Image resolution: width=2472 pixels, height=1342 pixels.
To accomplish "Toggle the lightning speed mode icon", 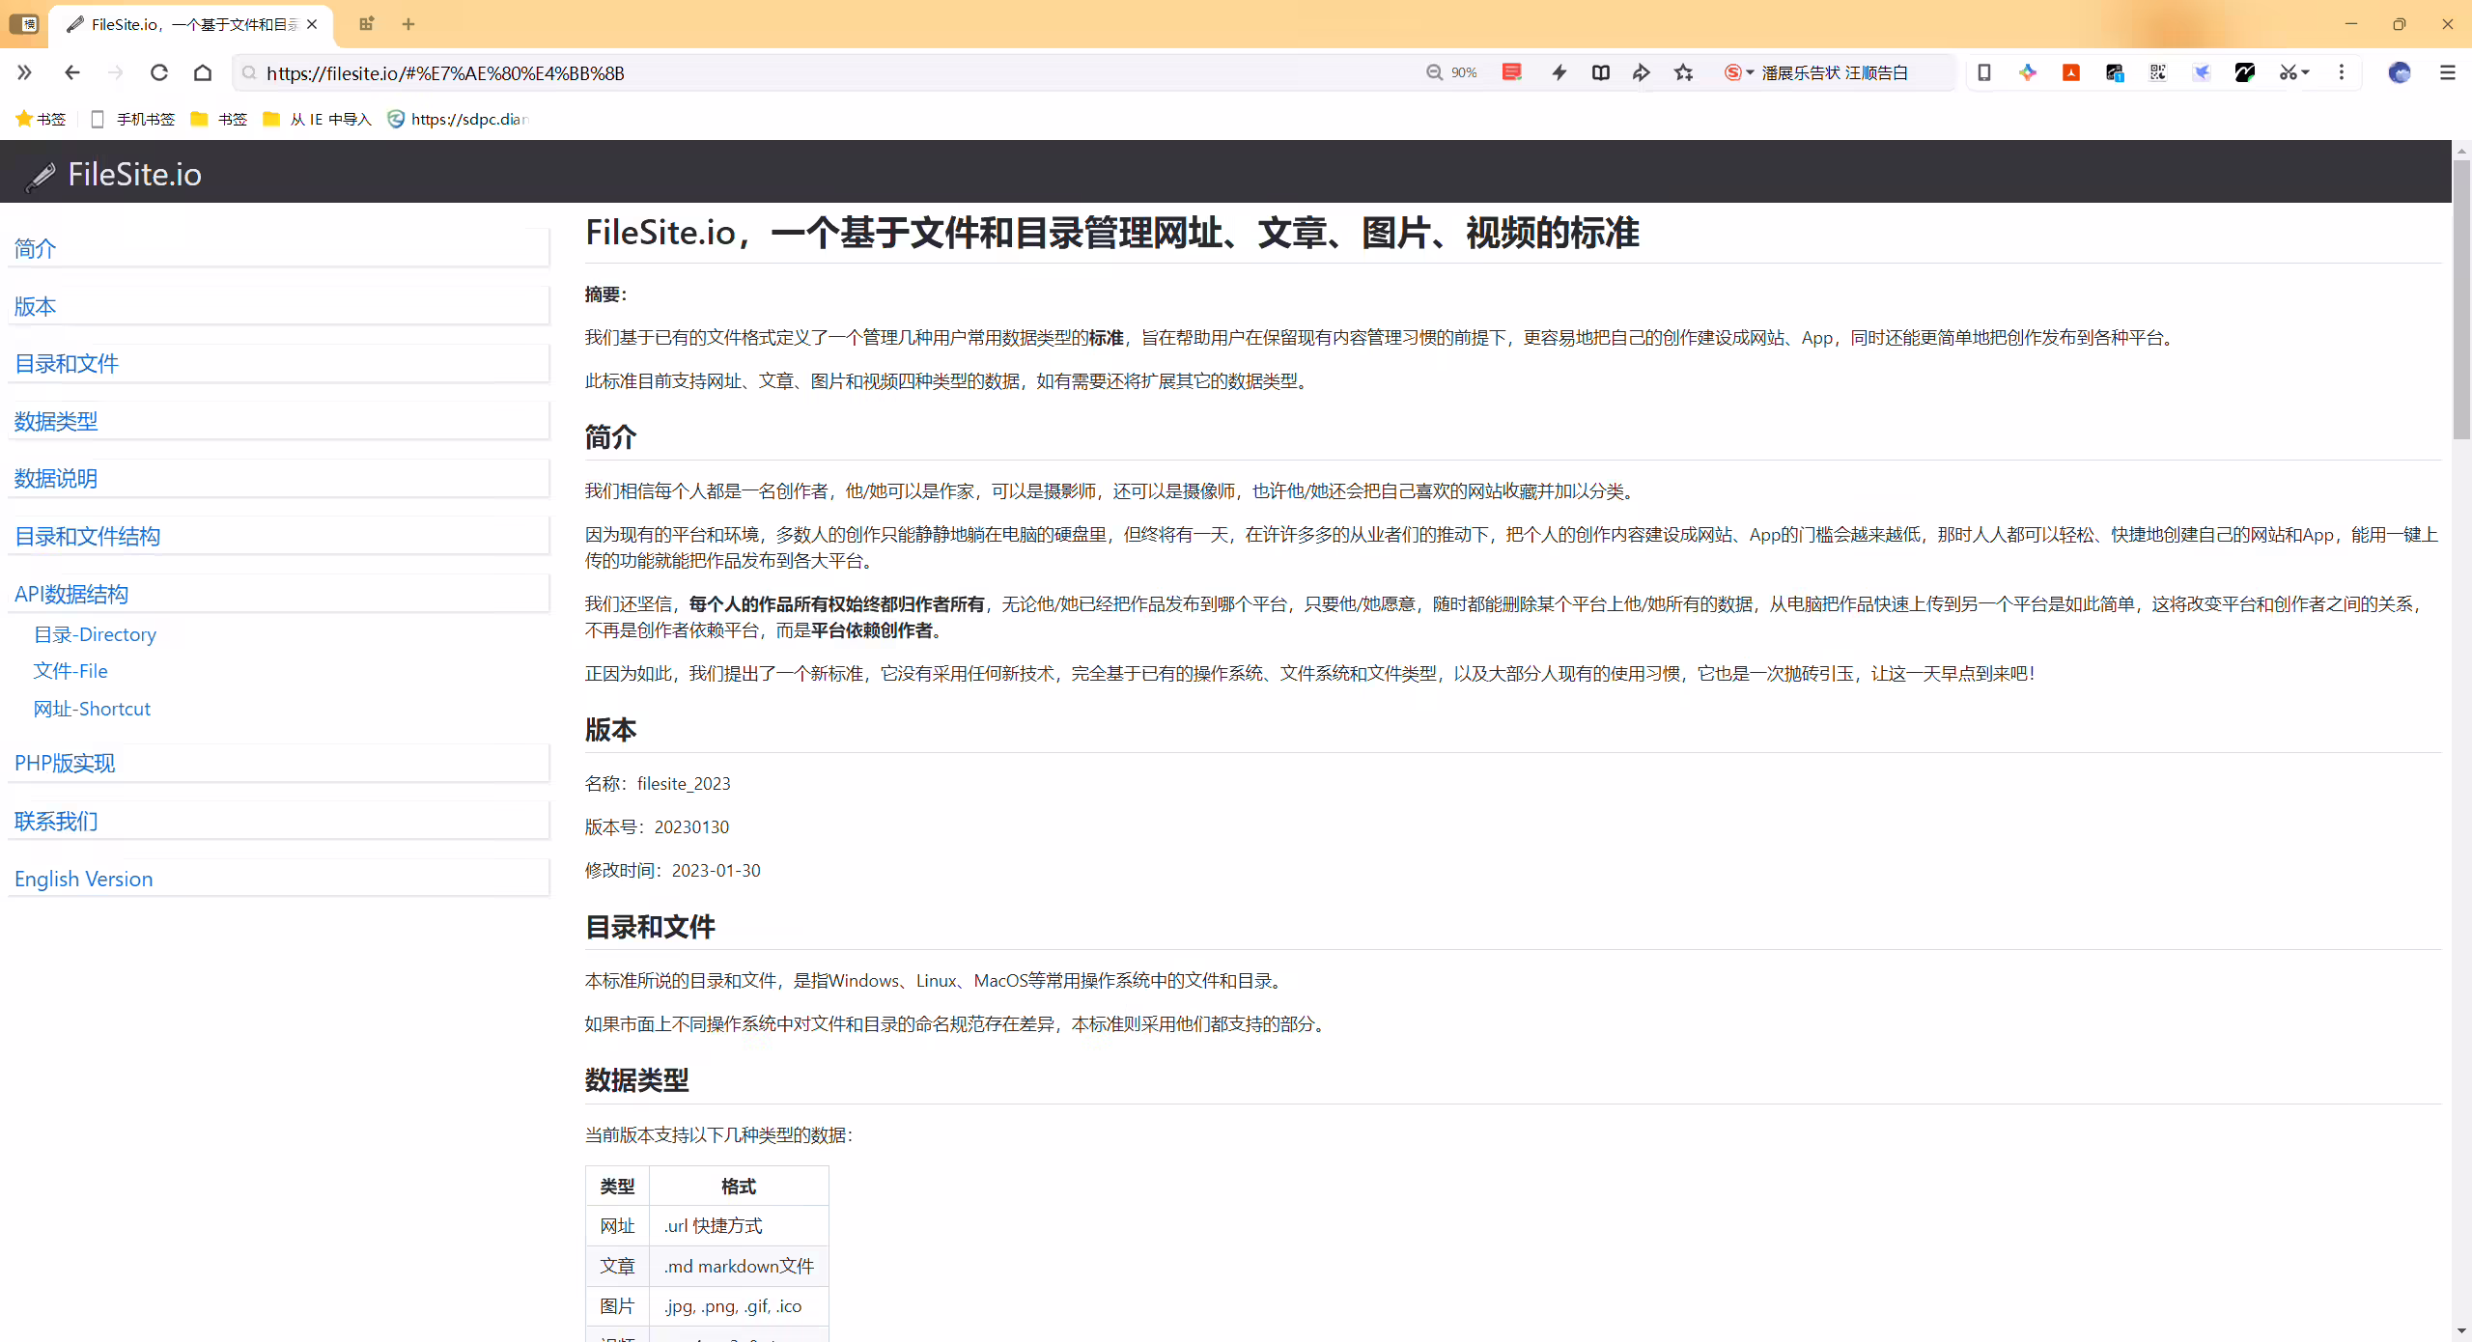I will (1559, 72).
